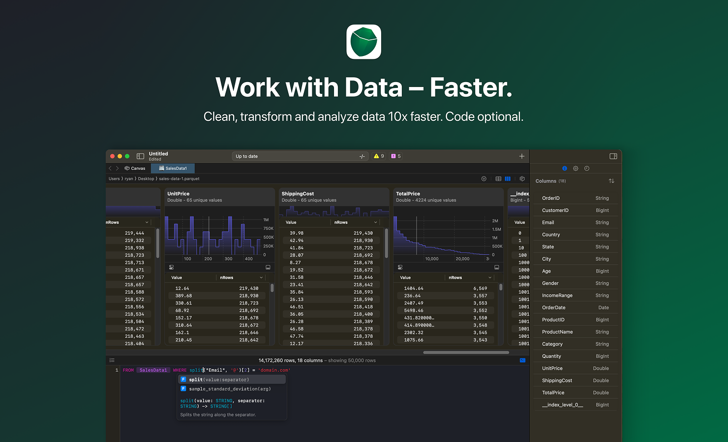Click the blue console icon above editor

click(x=522, y=360)
